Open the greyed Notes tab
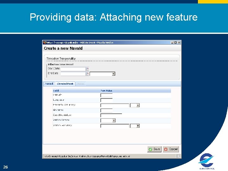Screen dimensions: 228x171 tap(80, 84)
